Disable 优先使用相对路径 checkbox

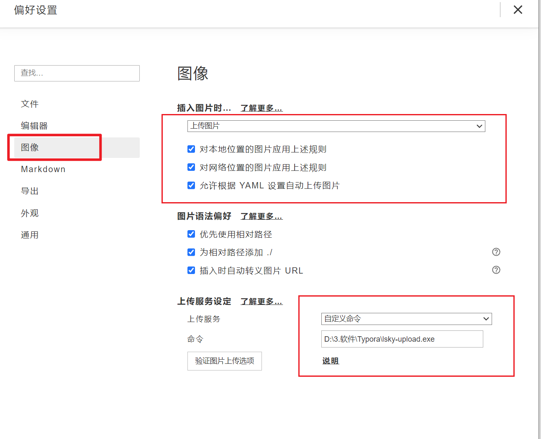(191, 234)
